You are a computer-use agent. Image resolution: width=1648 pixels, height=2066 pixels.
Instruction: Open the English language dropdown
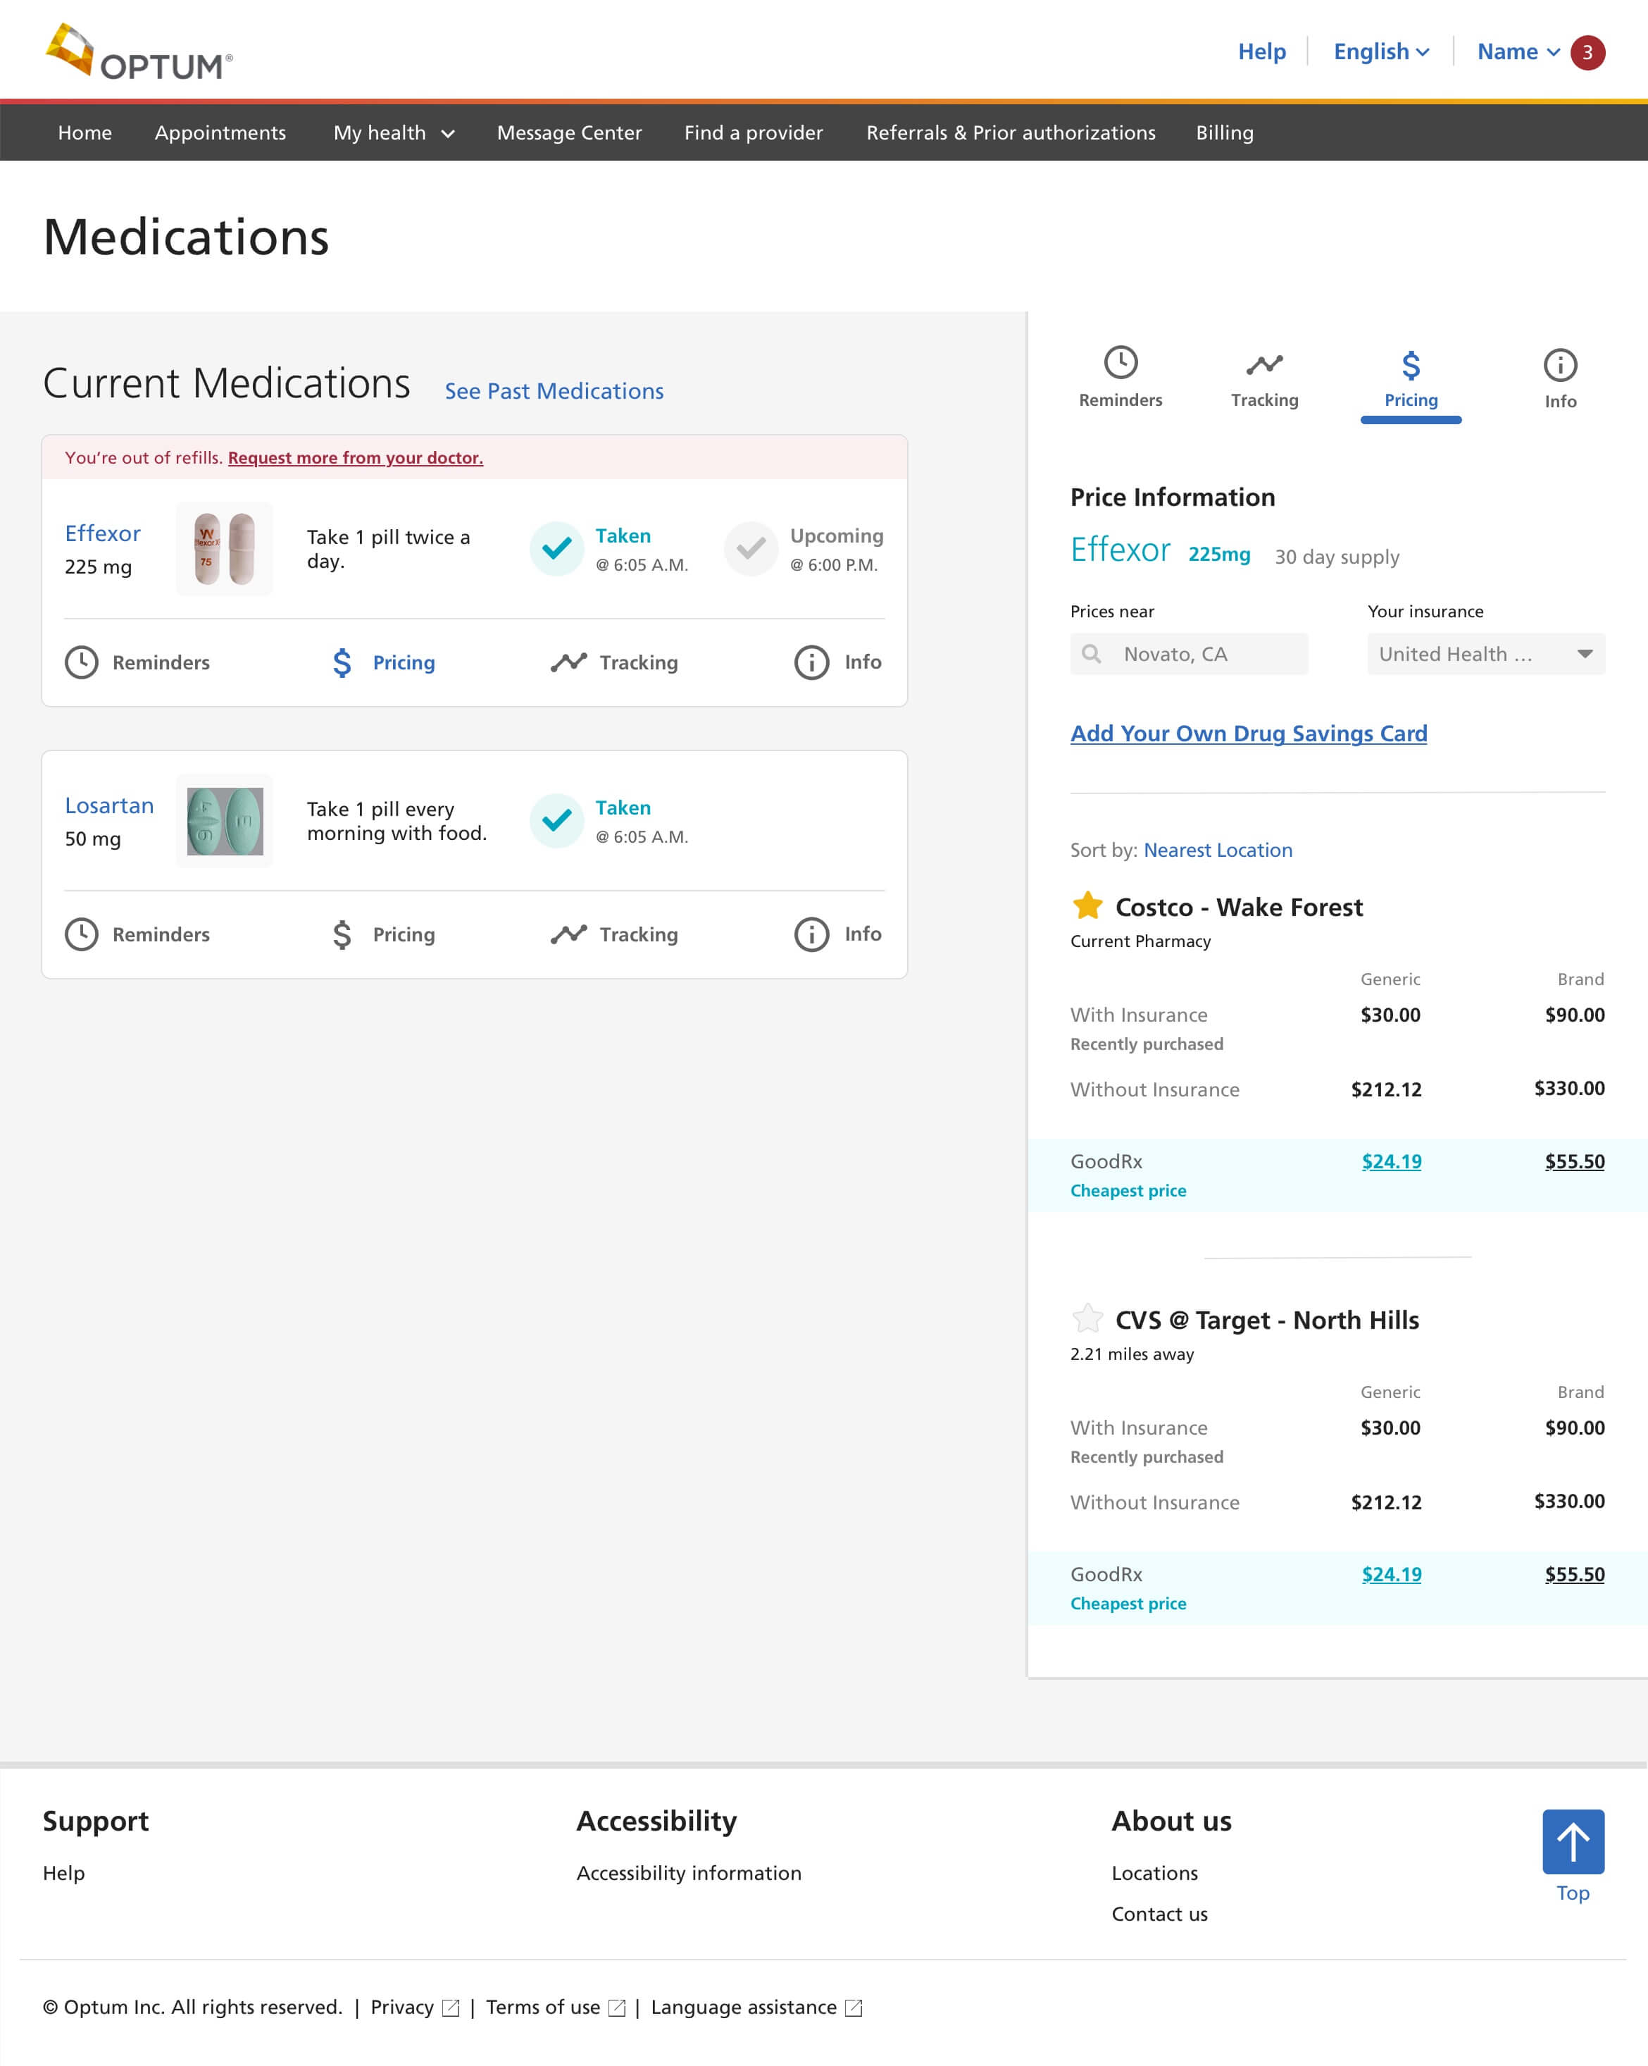point(1381,51)
